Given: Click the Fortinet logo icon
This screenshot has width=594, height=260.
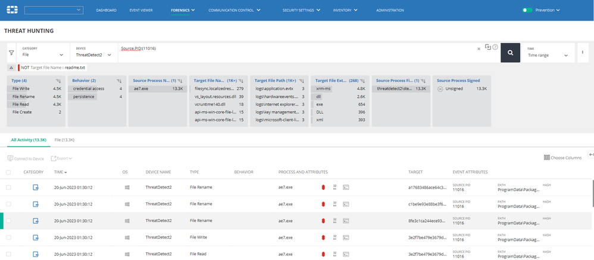Looking at the screenshot, I should 11,10.
